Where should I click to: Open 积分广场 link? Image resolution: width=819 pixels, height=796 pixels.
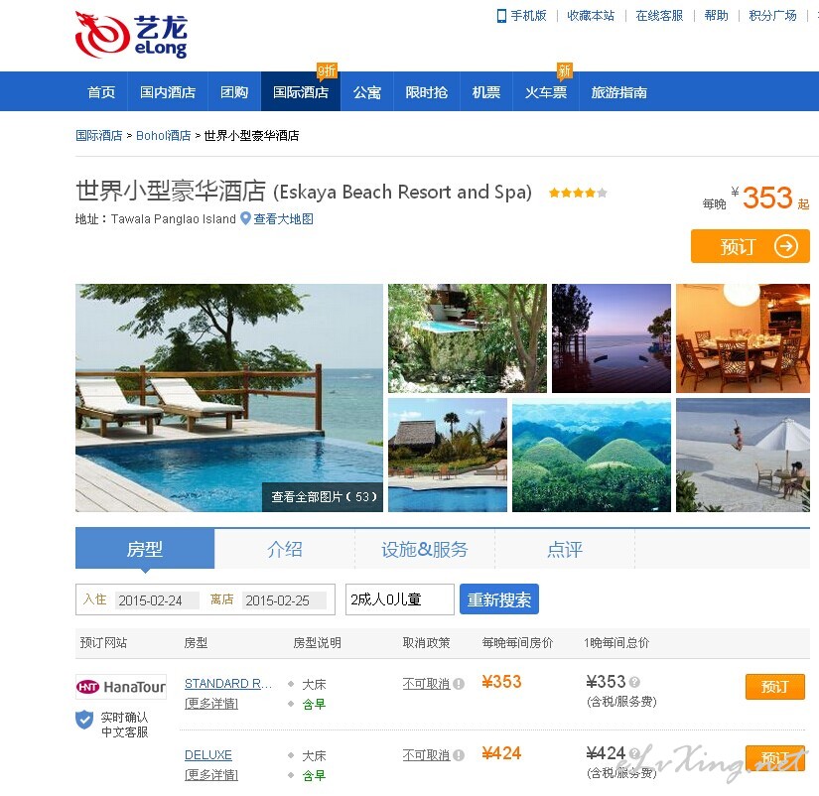coord(772,16)
